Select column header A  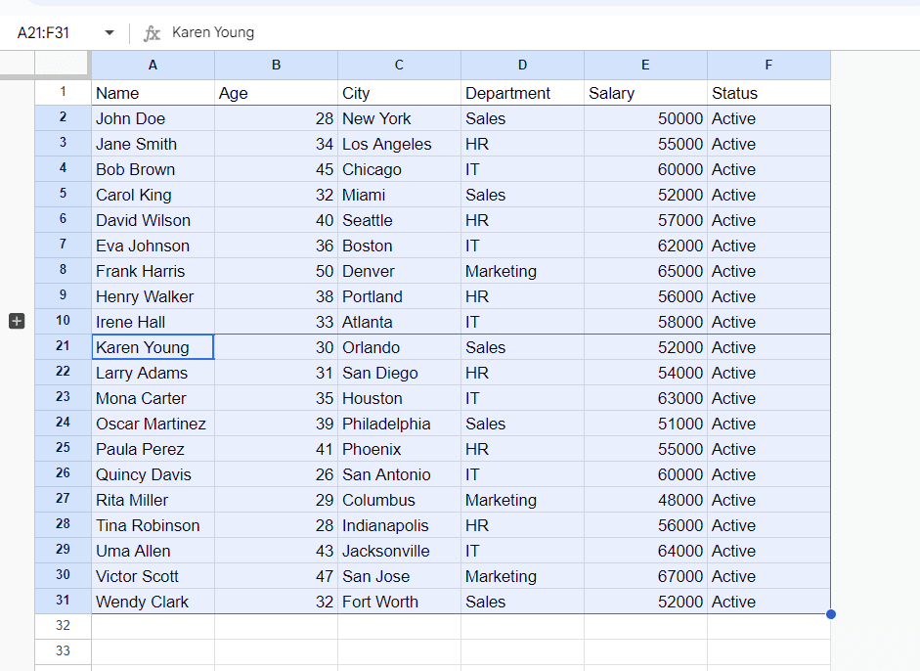[x=153, y=65]
